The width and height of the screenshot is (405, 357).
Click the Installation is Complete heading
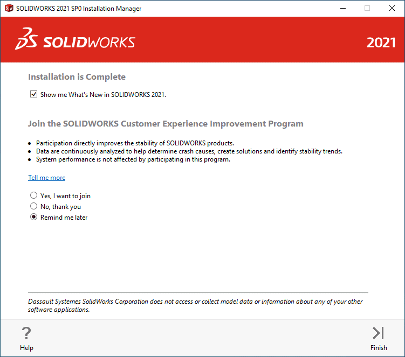[x=77, y=77]
